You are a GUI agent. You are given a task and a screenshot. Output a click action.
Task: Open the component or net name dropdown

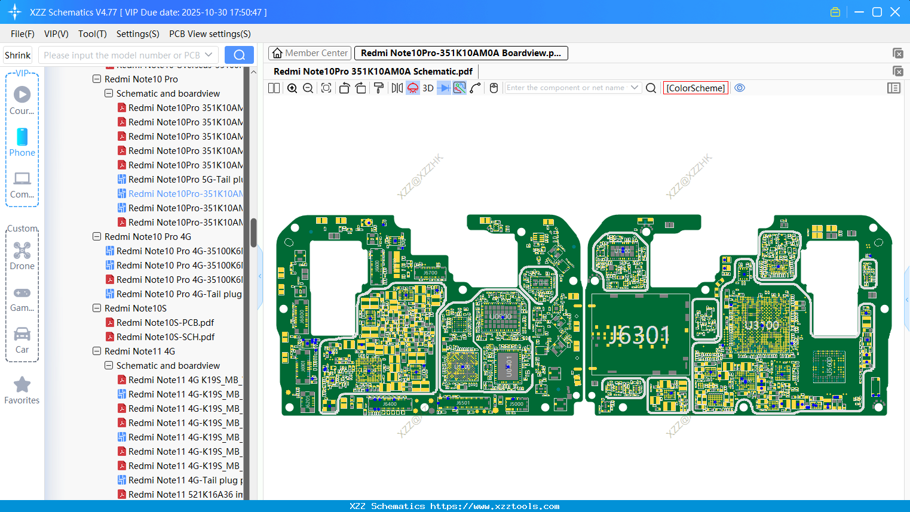635,88
